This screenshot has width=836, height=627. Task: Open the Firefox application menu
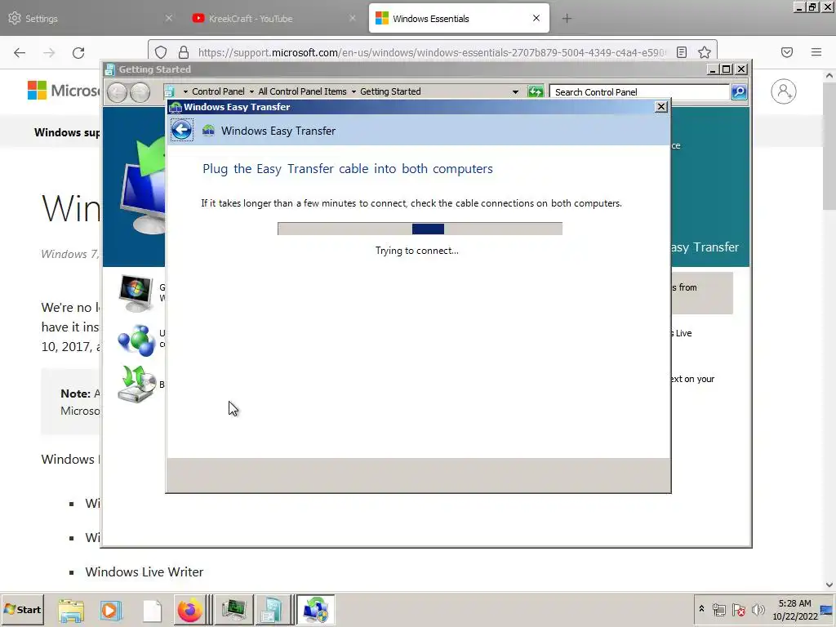tap(816, 52)
